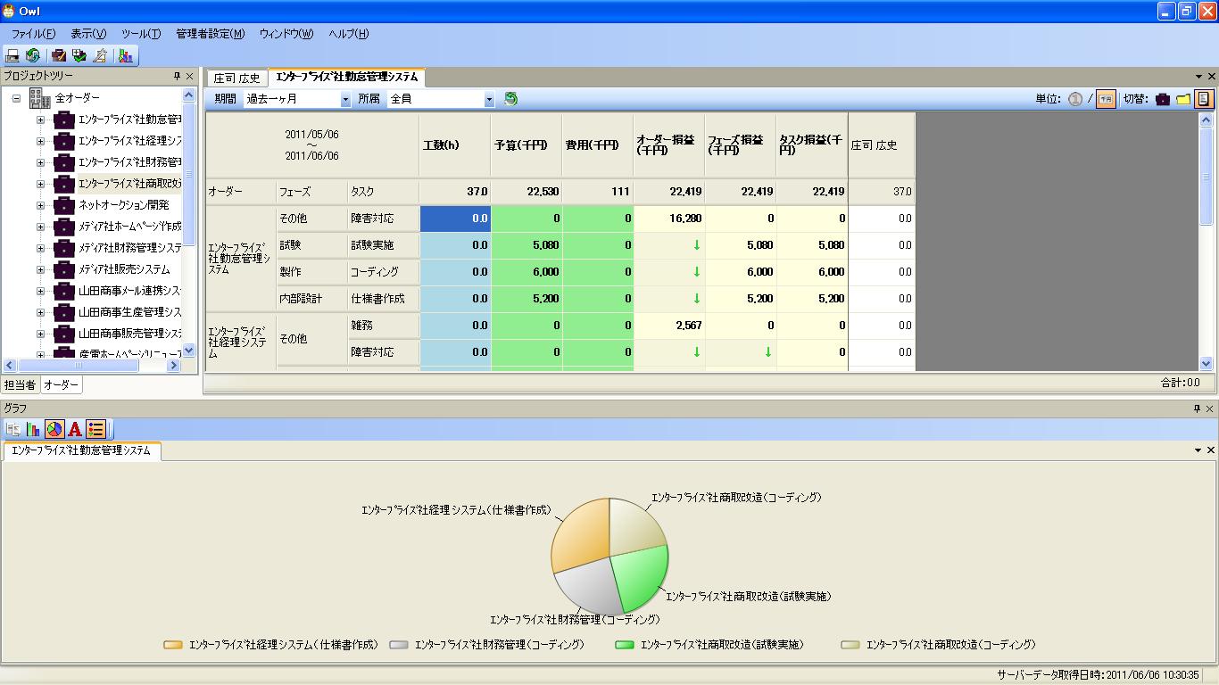Click the red letter A icon in the graph toolbar
This screenshot has height=685, width=1219.
pos(75,429)
